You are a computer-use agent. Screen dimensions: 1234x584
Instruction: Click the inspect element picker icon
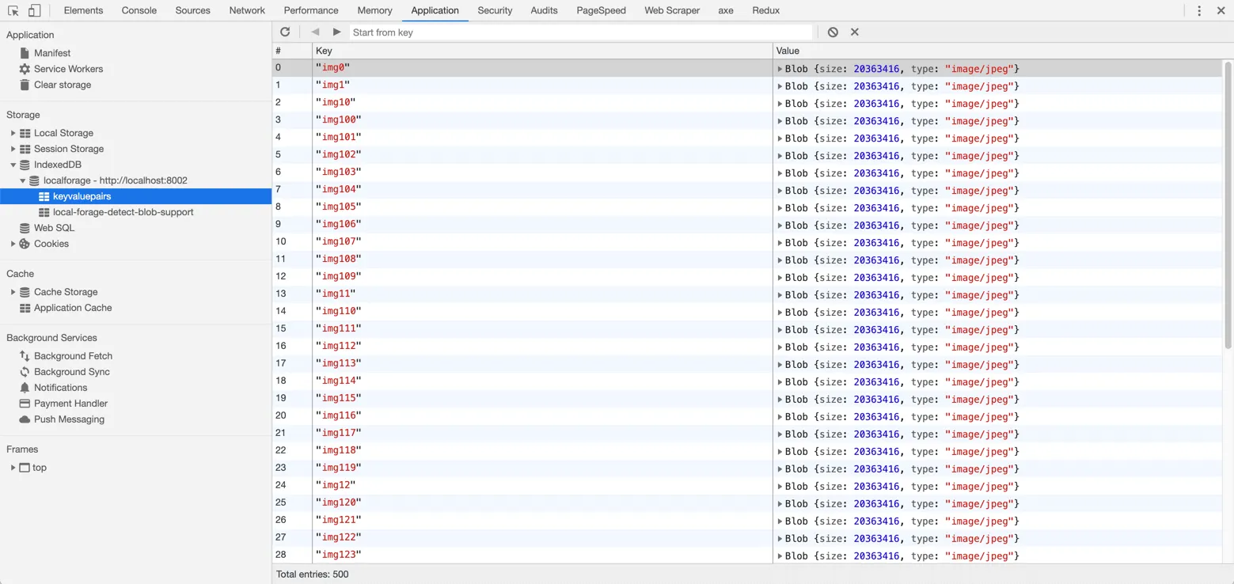click(13, 11)
